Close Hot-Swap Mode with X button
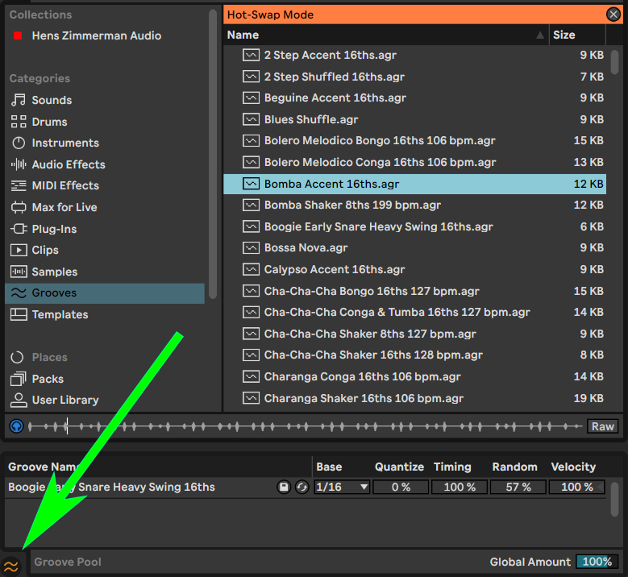Viewport: 628px width, 577px height. (x=613, y=15)
